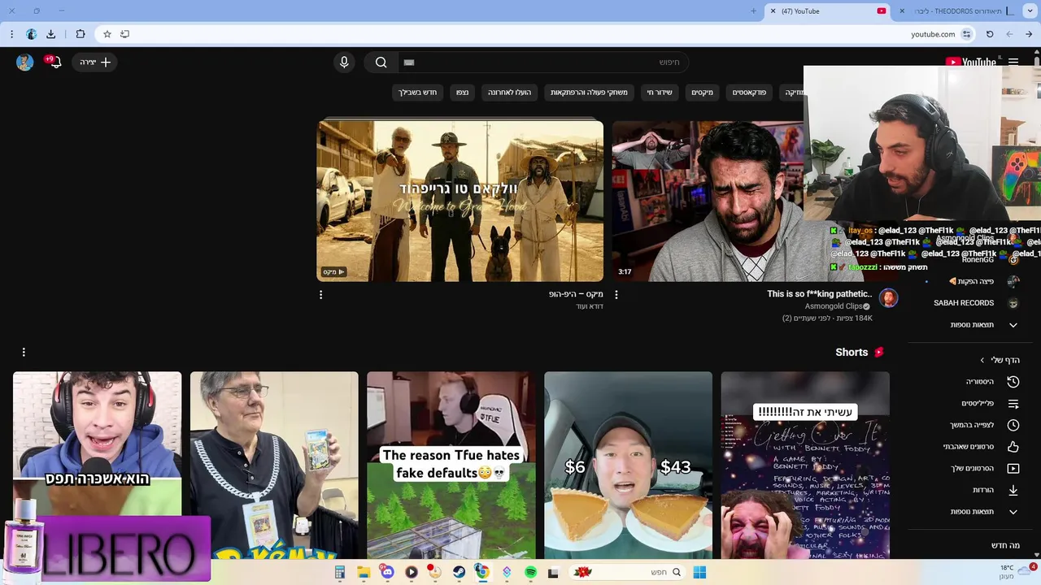1041x585 pixels.
Task: Open the Shorts shelf options menu
Action: pyautogui.click(x=24, y=352)
